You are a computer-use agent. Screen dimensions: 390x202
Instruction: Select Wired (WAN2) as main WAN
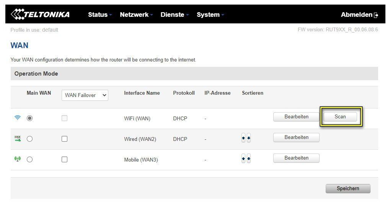point(29,139)
